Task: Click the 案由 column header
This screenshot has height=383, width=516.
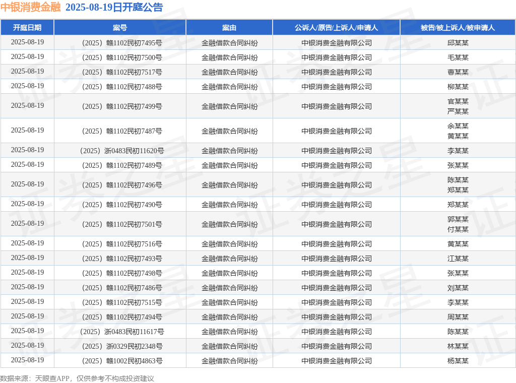Action: pyautogui.click(x=229, y=28)
